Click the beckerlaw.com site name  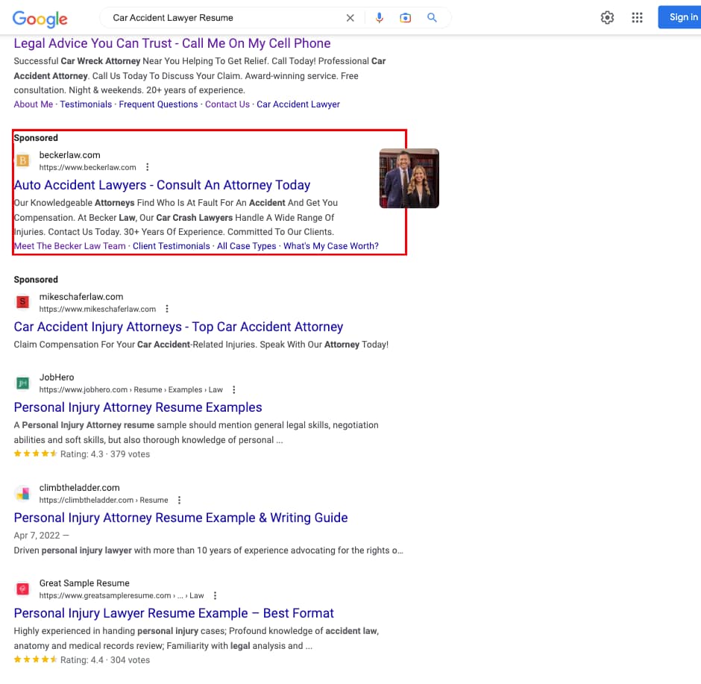coord(70,155)
